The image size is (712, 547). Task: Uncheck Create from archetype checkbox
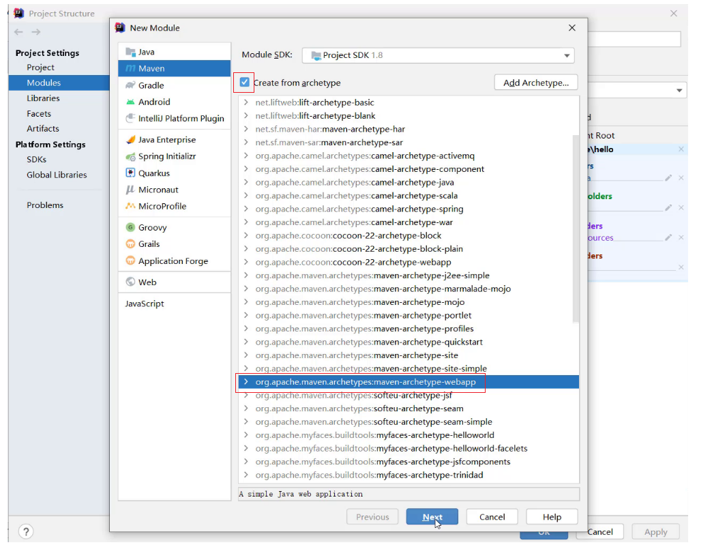coord(244,82)
